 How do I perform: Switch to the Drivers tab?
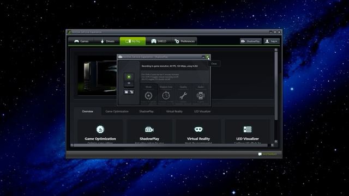point(107,41)
